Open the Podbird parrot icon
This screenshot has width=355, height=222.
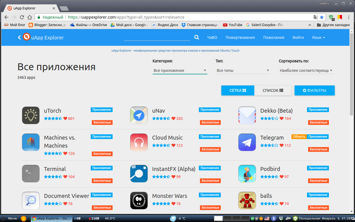(247, 173)
